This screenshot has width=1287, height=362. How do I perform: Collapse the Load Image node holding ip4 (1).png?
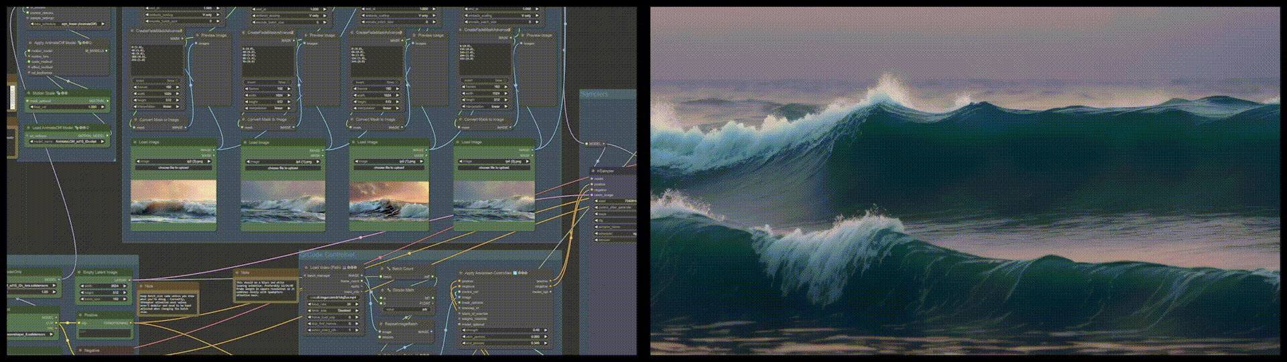[244, 142]
